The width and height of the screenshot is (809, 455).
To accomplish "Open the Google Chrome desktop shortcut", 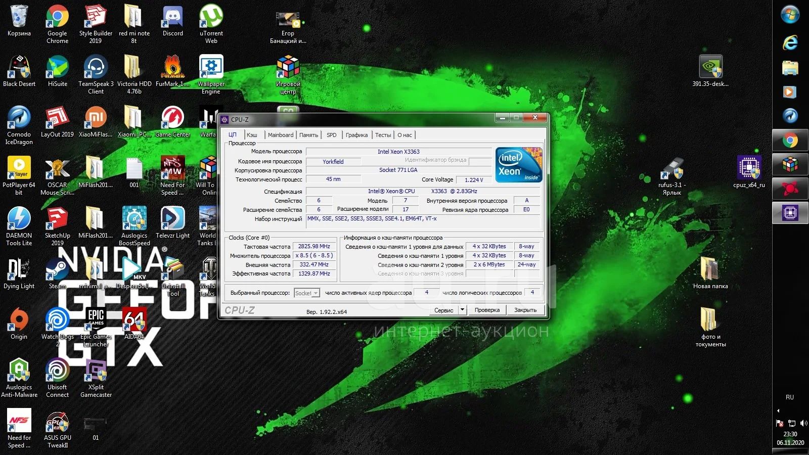I will pyautogui.click(x=57, y=18).
